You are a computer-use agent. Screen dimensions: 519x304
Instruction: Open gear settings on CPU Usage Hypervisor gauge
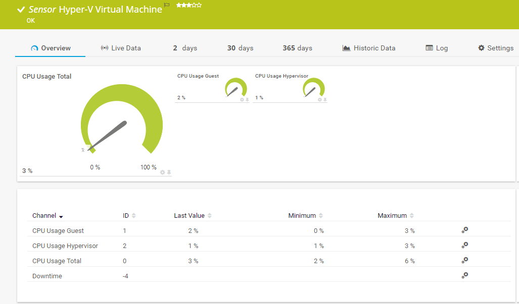[x=320, y=100]
